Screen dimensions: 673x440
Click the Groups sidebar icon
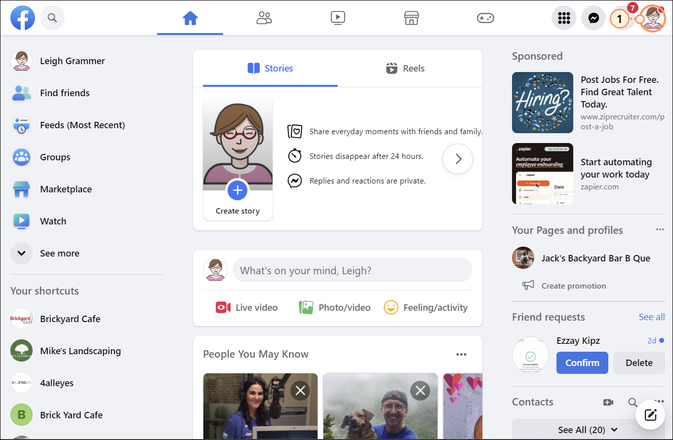21,157
